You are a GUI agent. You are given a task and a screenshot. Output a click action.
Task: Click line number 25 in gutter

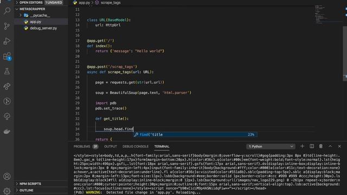pos(77,82)
